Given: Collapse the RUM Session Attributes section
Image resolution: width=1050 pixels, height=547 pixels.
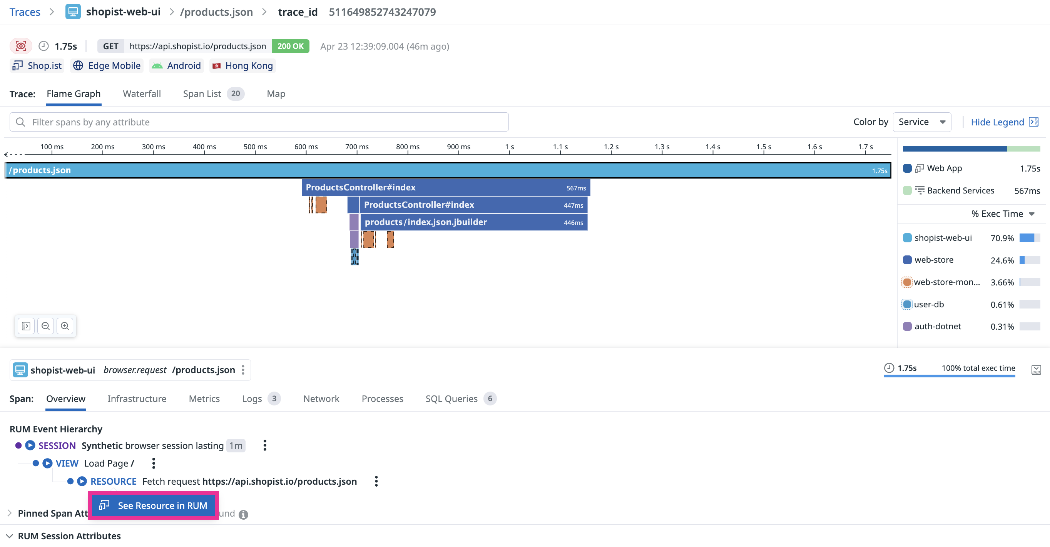Looking at the screenshot, I should pyautogui.click(x=10, y=535).
